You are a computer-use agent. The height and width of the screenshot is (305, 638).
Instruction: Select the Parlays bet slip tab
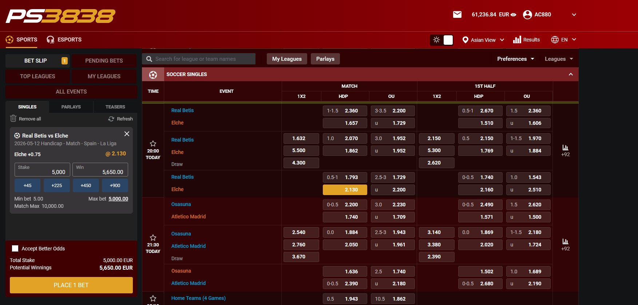[x=71, y=107]
